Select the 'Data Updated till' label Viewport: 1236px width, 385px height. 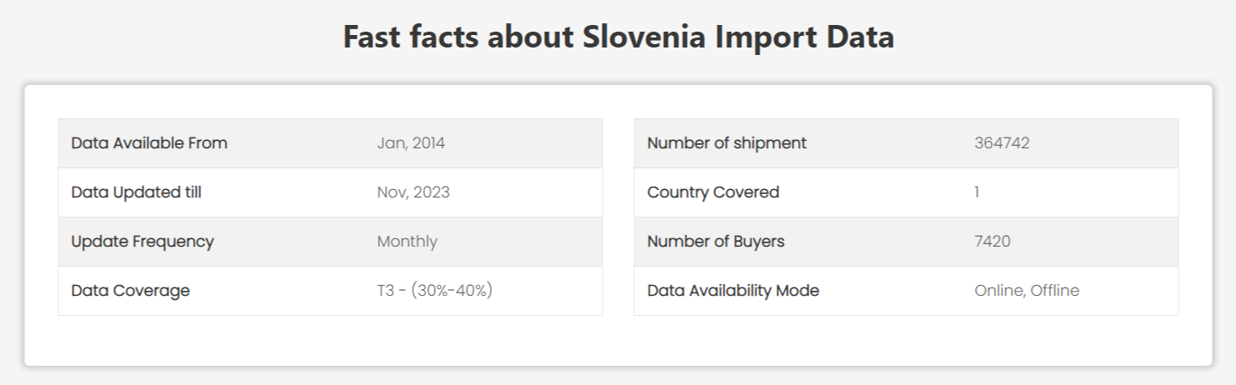(x=137, y=192)
